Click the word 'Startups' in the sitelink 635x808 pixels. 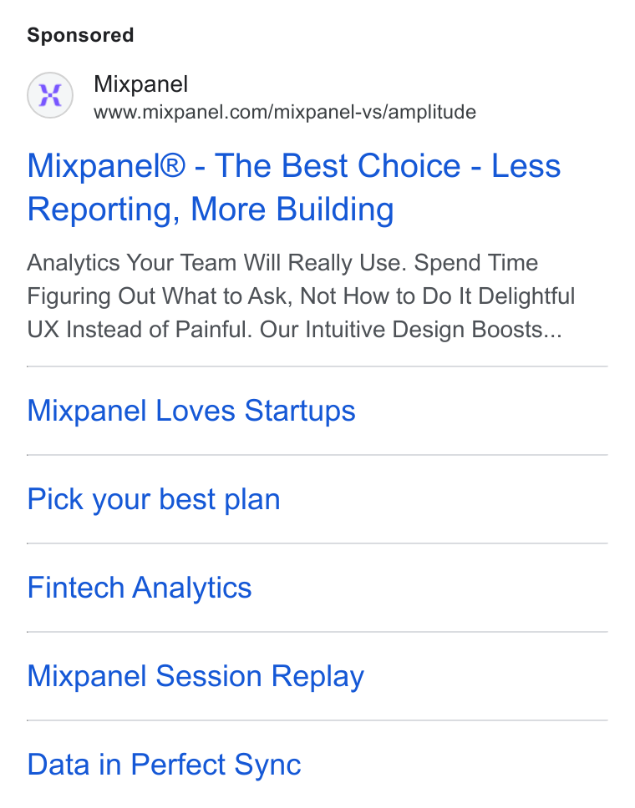pos(300,411)
